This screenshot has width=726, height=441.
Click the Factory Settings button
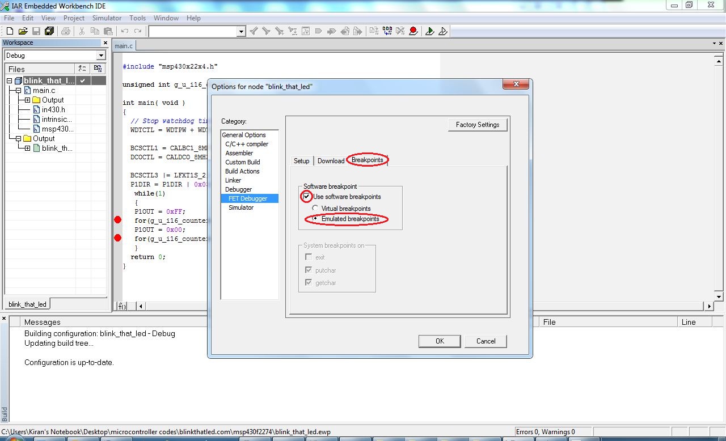[x=478, y=125]
